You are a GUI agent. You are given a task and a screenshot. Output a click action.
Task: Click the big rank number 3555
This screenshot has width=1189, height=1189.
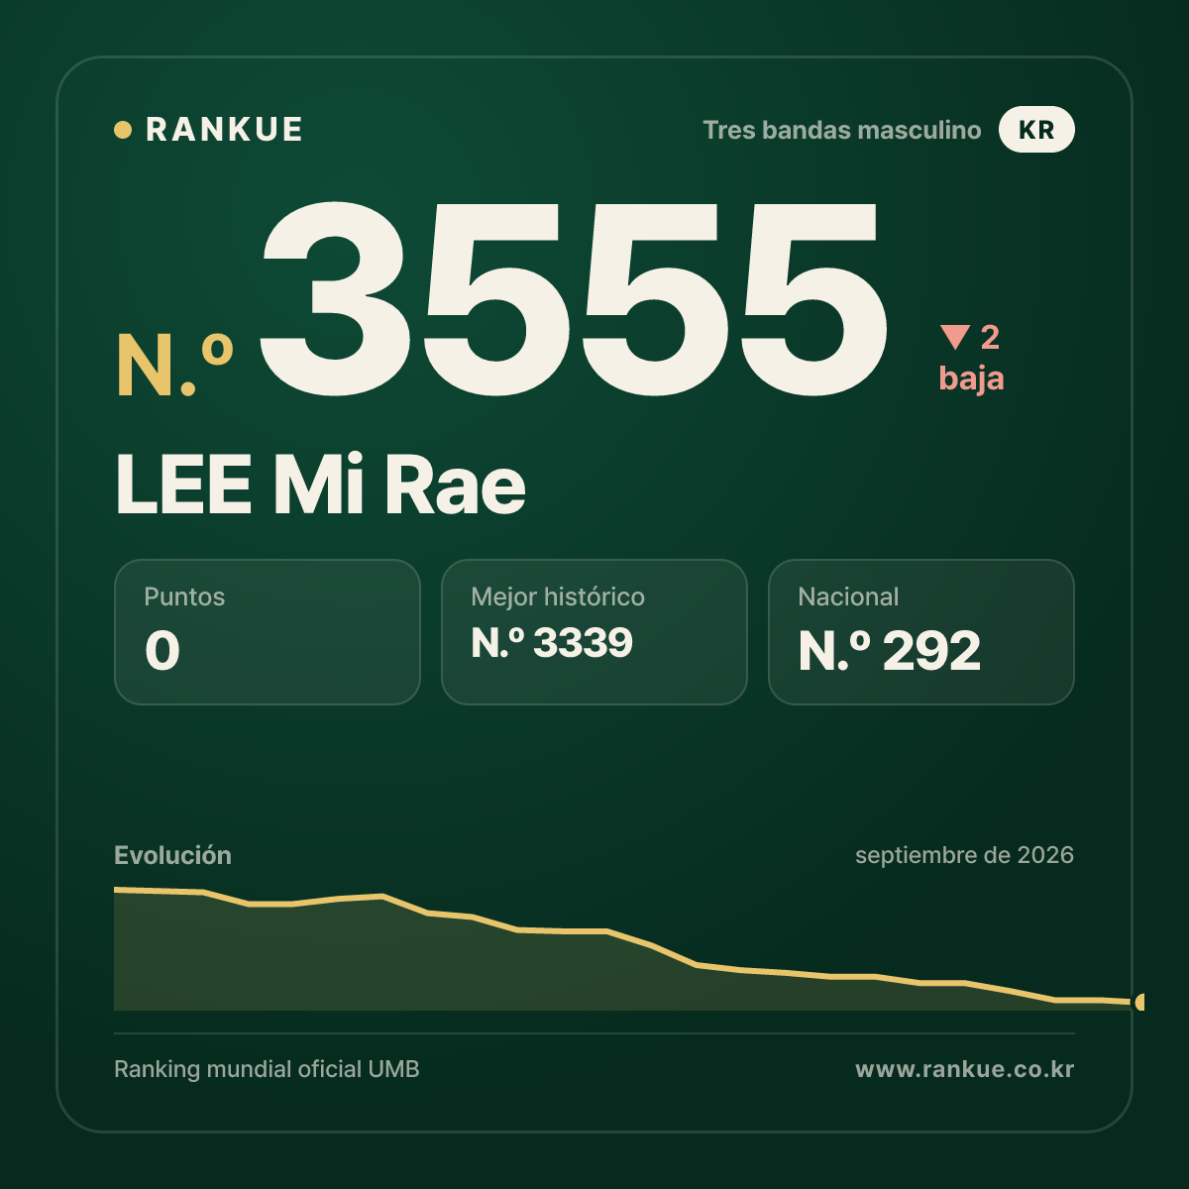point(573,299)
